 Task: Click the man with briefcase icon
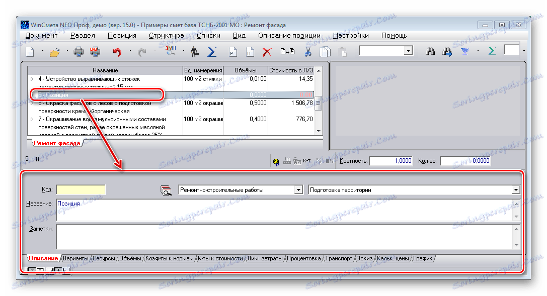195,52
